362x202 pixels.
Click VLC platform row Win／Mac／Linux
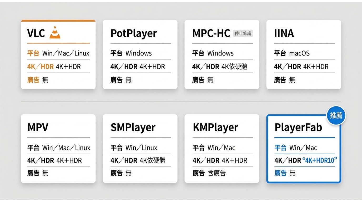[x=58, y=53]
